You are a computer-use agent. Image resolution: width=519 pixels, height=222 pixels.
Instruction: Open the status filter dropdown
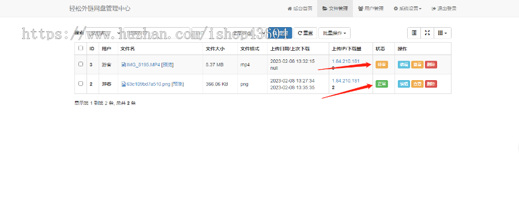(x=248, y=33)
